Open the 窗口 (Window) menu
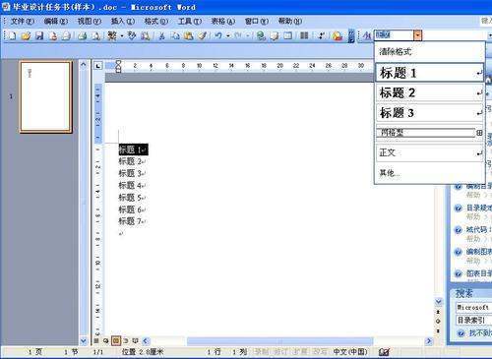This screenshot has width=492, height=359. click(257, 22)
